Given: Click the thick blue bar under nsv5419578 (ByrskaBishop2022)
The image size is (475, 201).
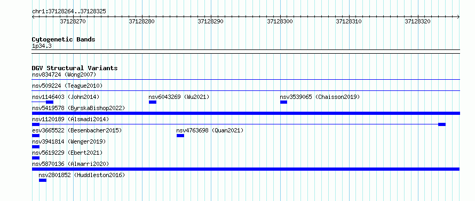Looking at the screenshot, I should pos(246,113).
